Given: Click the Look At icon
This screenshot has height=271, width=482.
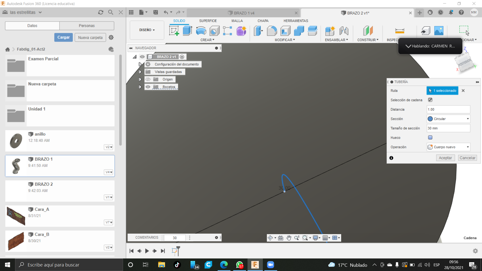Looking at the screenshot, I should coord(281,238).
